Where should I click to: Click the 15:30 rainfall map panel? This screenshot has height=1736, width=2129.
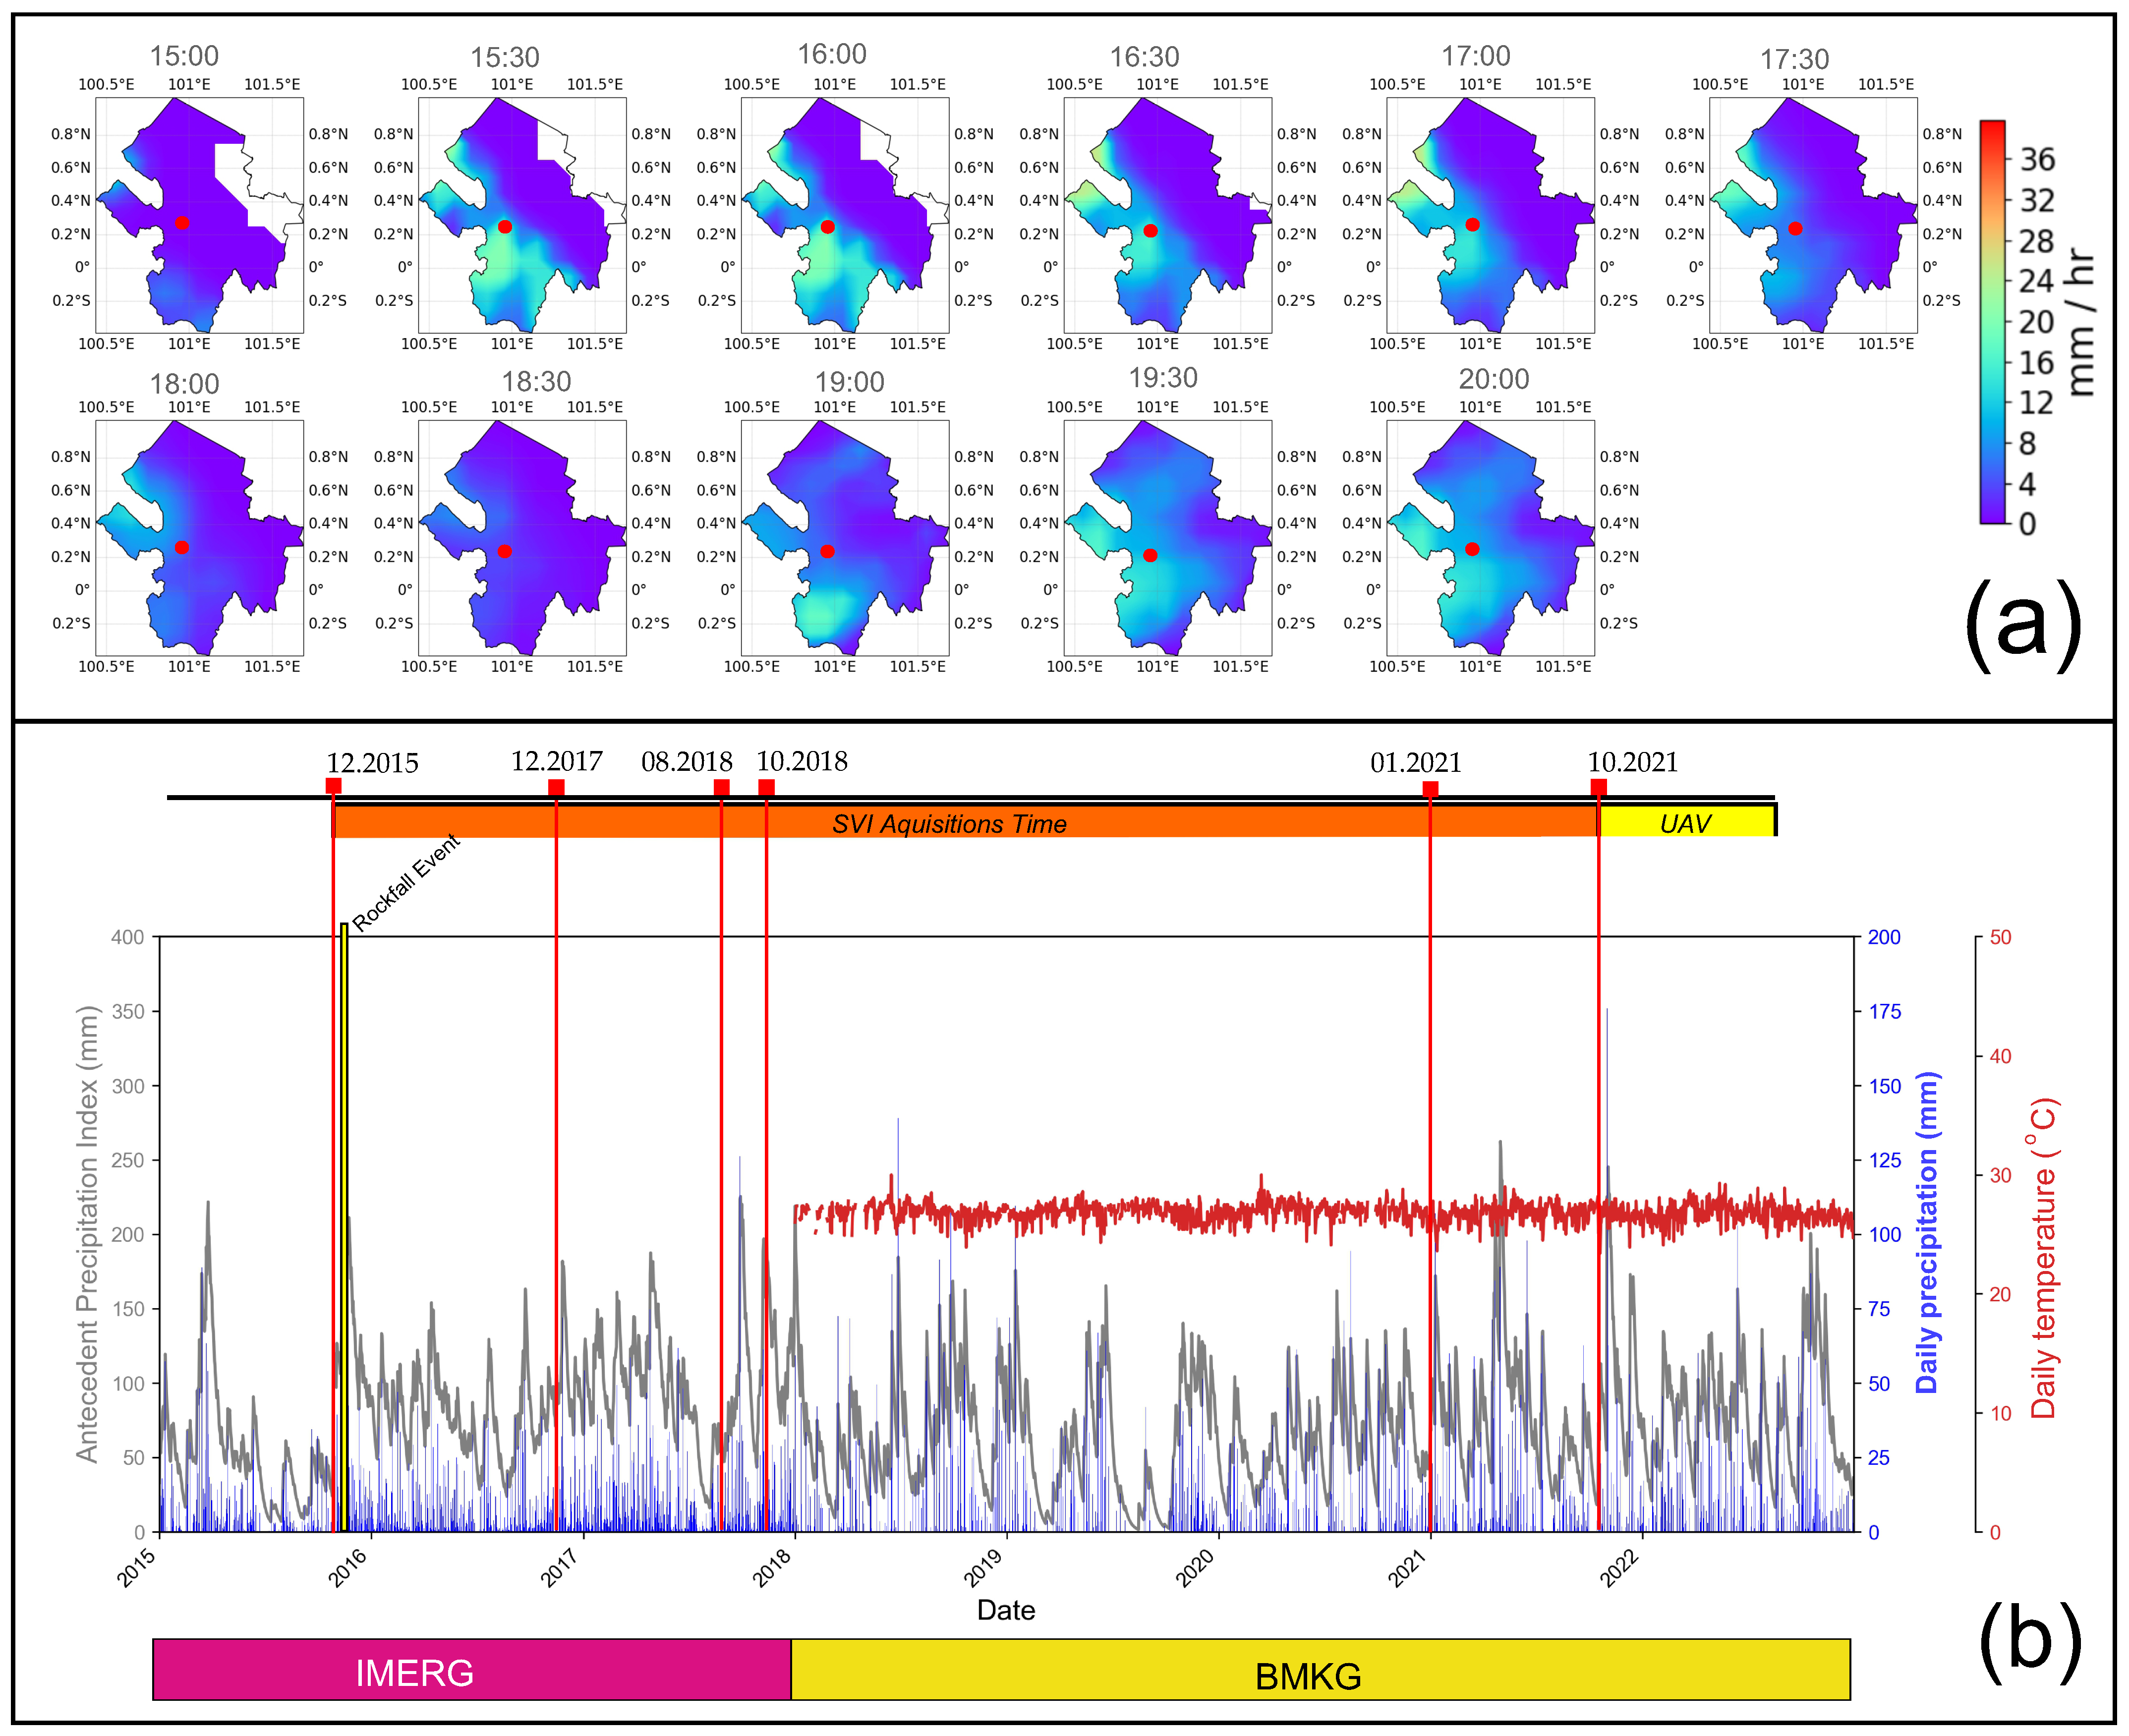522,215
